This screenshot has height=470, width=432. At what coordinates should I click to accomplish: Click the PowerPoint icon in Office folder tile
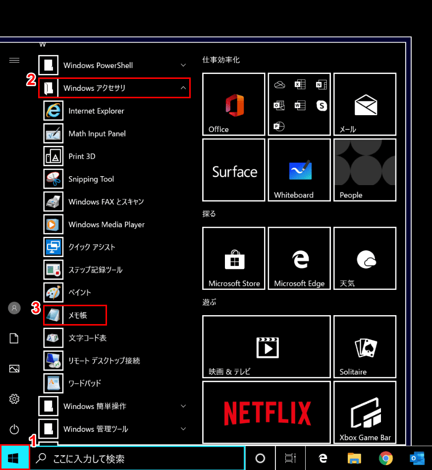[x=279, y=126]
